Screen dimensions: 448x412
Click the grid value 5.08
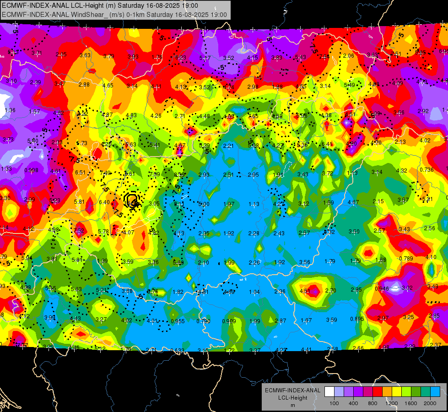click(x=253, y=146)
